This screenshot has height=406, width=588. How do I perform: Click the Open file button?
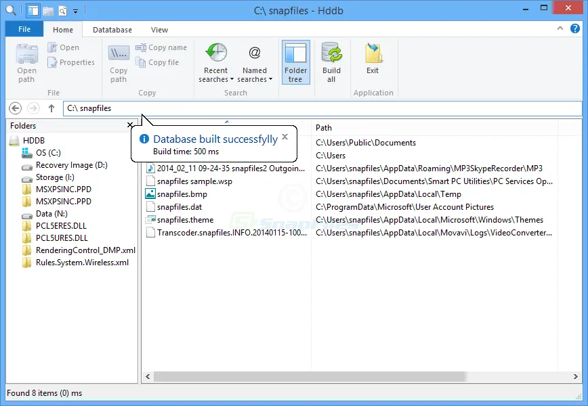(x=64, y=47)
